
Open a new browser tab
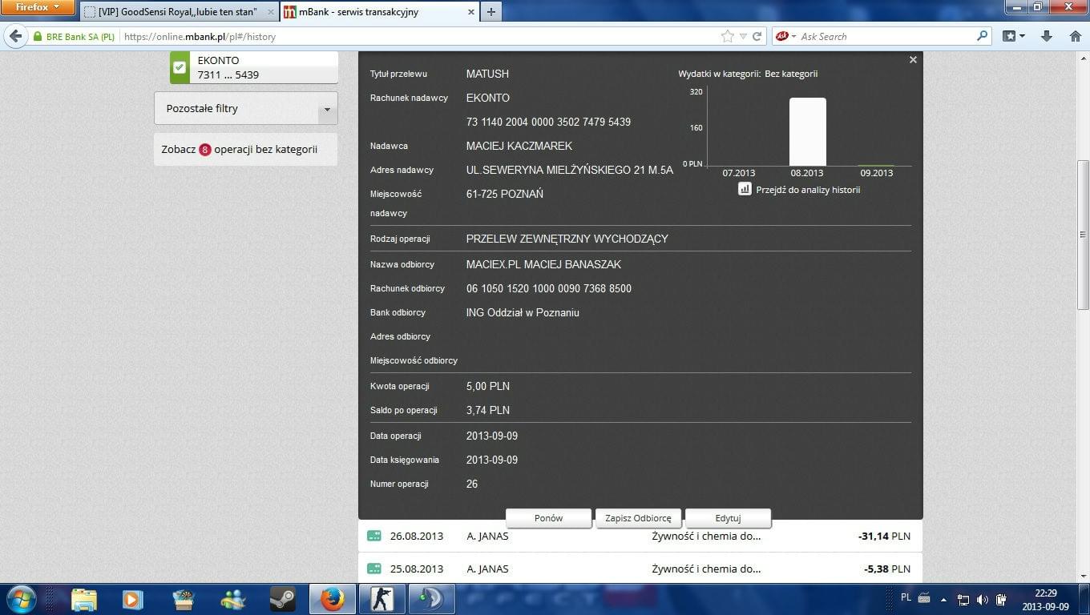pyautogui.click(x=490, y=12)
